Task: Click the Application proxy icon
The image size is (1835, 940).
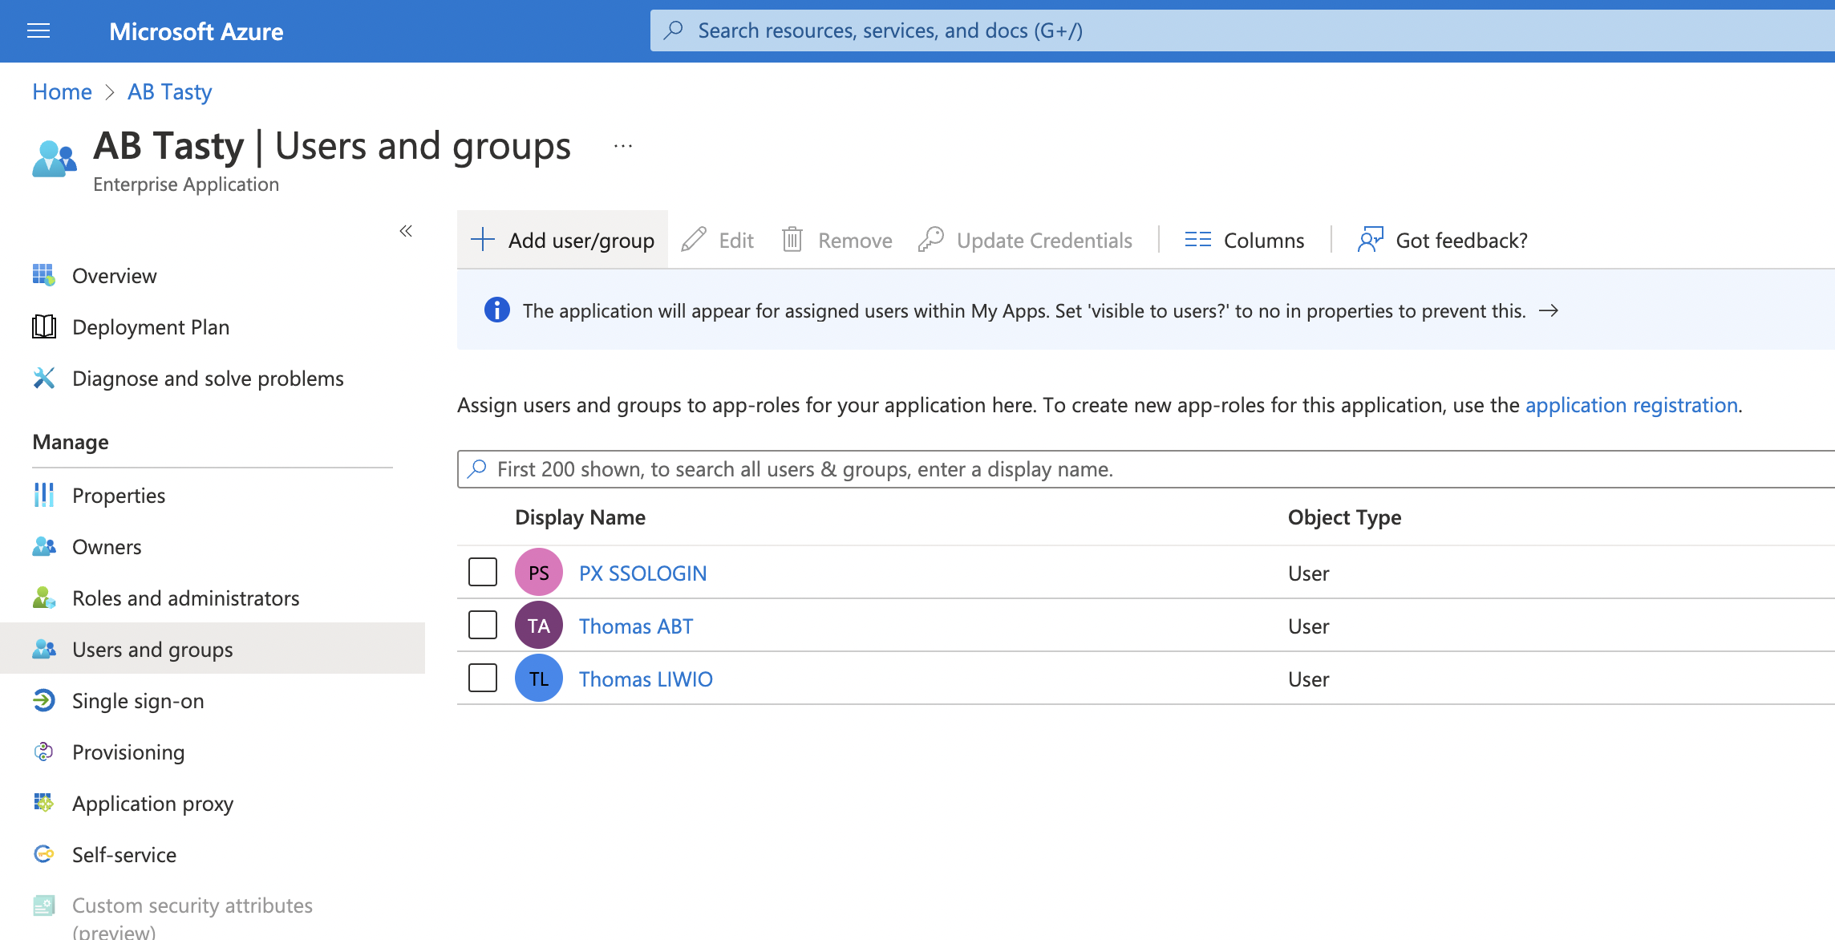Action: click(x=44, y=803)
